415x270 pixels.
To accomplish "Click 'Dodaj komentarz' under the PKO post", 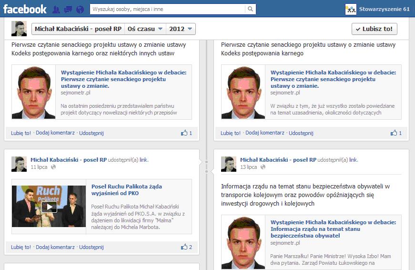I will point(55,247).
